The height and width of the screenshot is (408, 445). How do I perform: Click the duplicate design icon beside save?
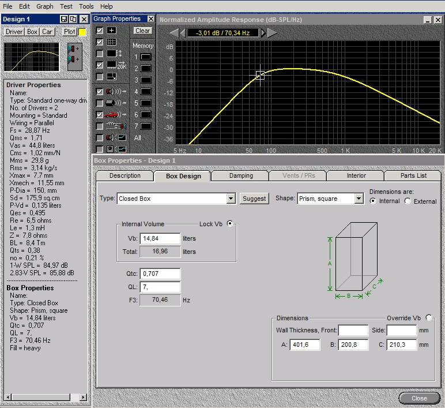coord(73,19)
